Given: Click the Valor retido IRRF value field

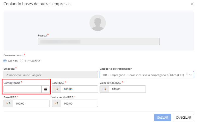Looking at the screenshot, I should pos(79,103).
